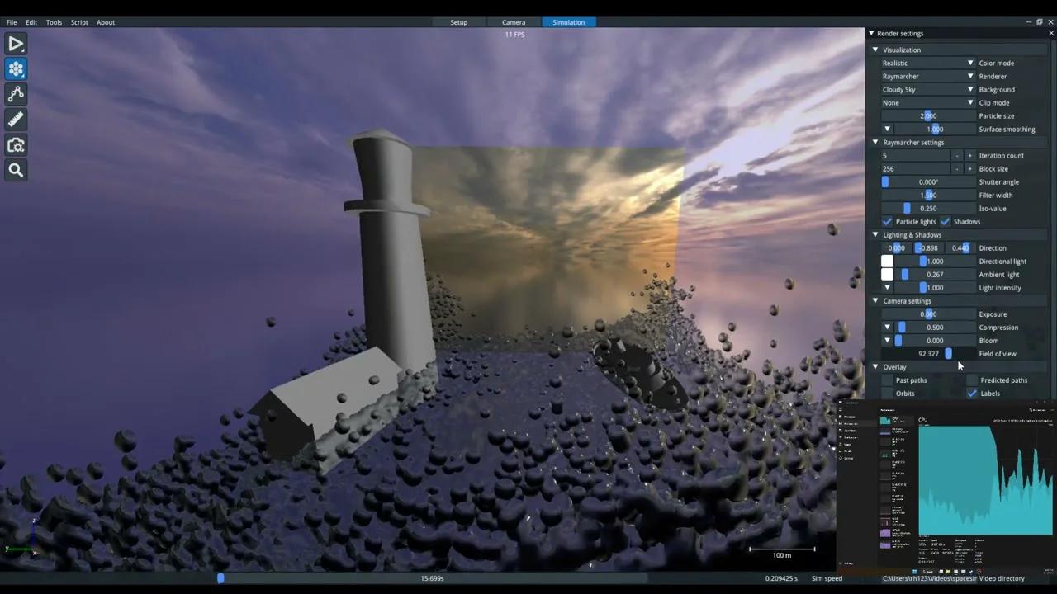The width and height of the screenshot is (1057, 594).
Task: Click the Directional light color swatch
Action: pyautogui.click(x=887, y=261)
